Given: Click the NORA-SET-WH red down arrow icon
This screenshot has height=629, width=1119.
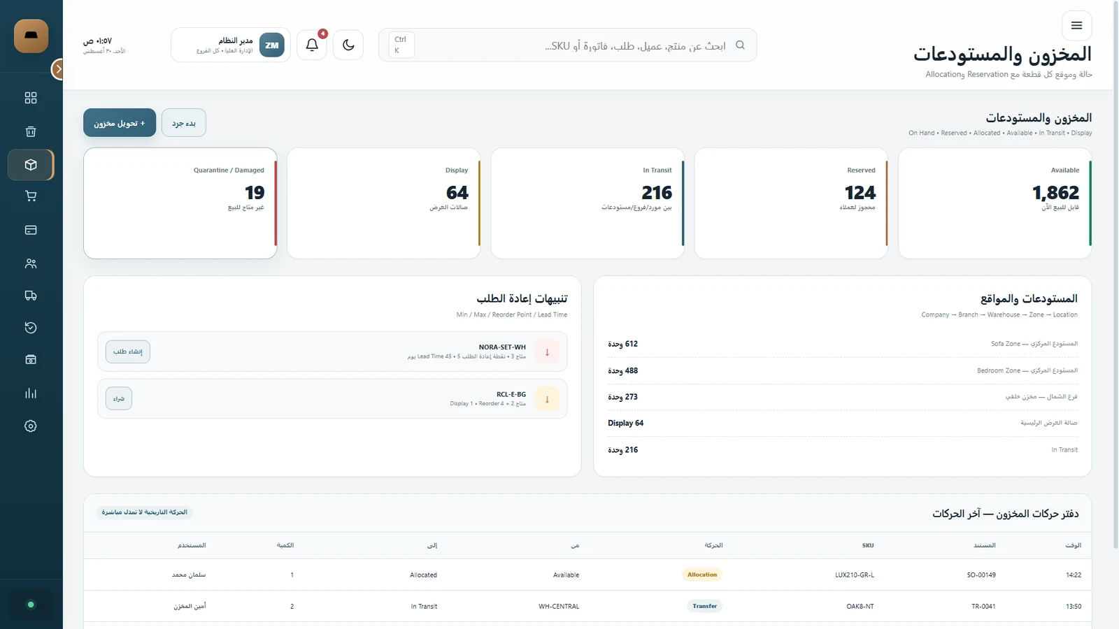Looking at the screenshot, I should point(547,352).
